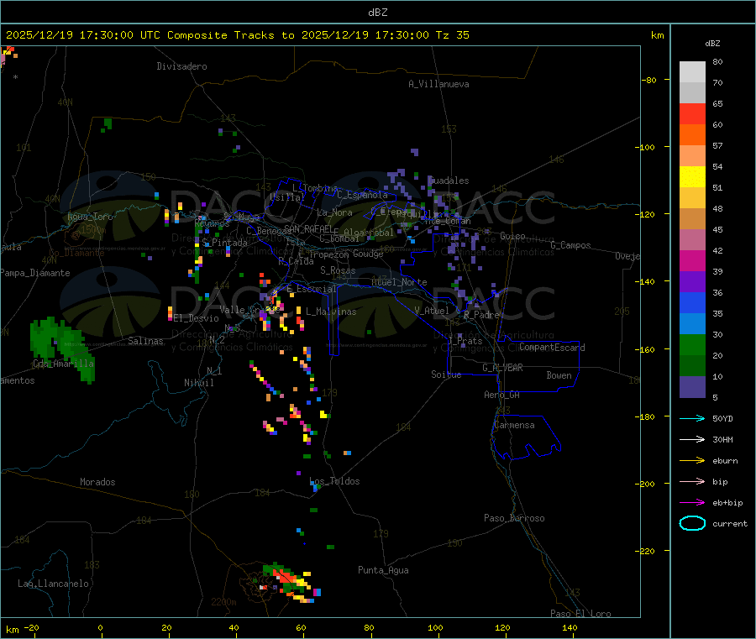
Task: Click the dusty pink 42-45 dBZ swatch
Action: tap(692, 239)
